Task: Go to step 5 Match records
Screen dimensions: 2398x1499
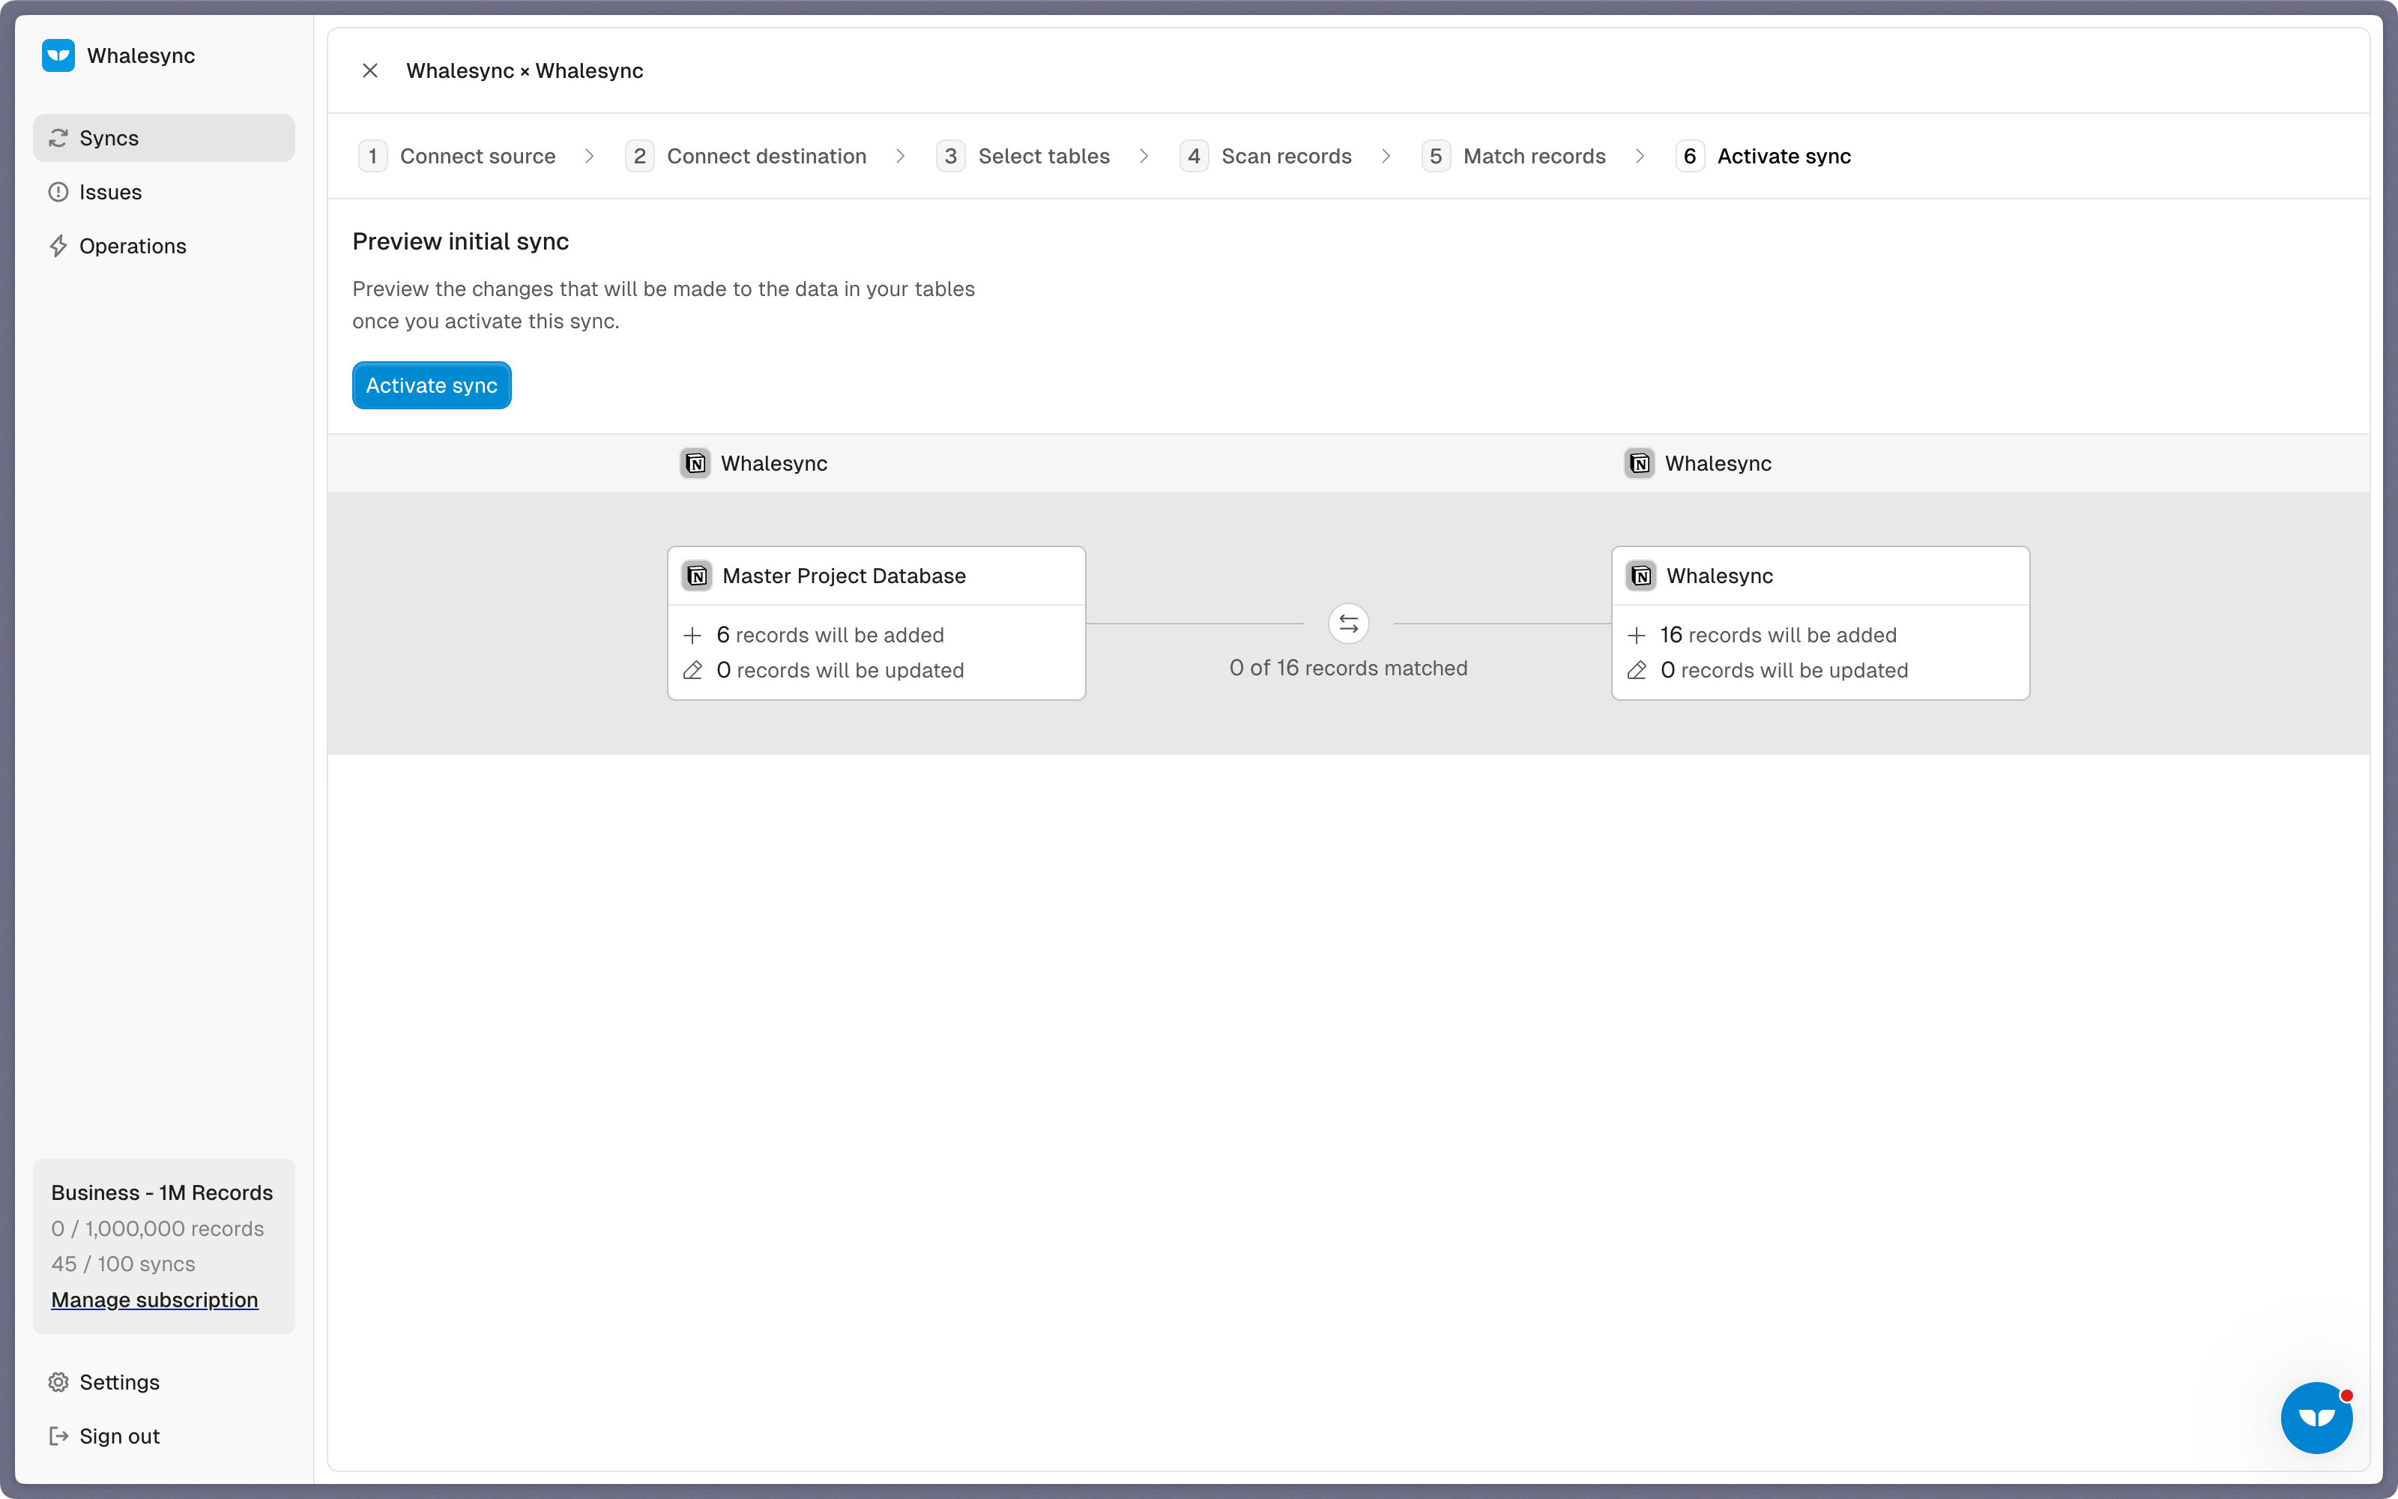Action: [x=1514, y=156]
